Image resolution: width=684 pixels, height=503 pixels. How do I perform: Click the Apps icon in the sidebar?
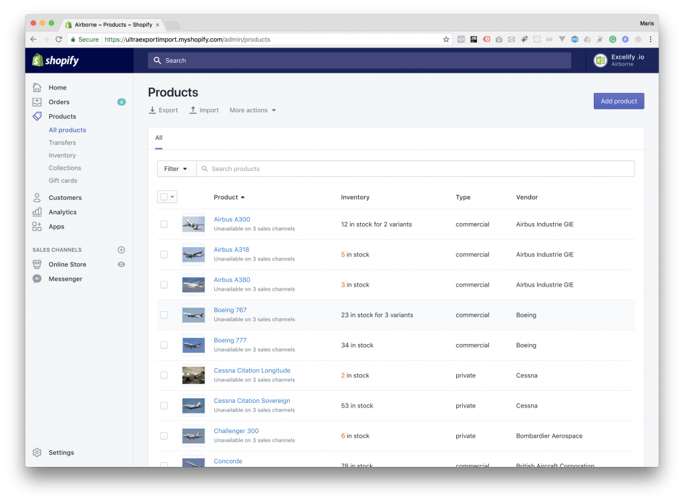point(37,226)
